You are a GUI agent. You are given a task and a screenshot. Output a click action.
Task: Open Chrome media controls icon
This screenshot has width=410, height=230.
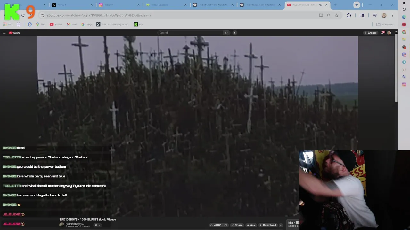(x=375, y=15)
